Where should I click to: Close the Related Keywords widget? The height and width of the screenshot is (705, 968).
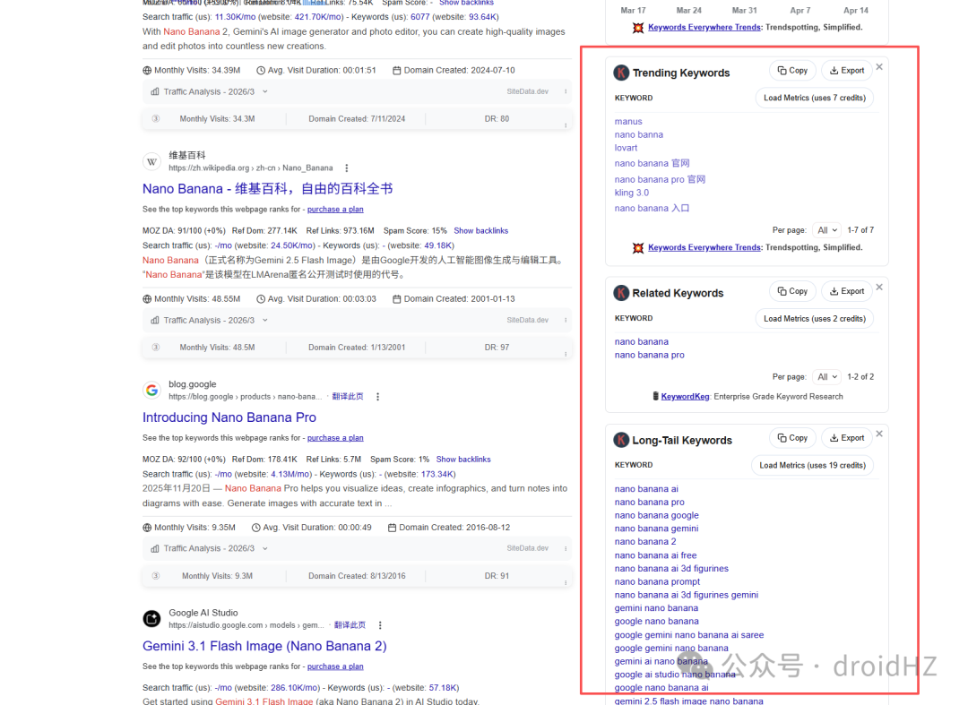pos(879,287)
